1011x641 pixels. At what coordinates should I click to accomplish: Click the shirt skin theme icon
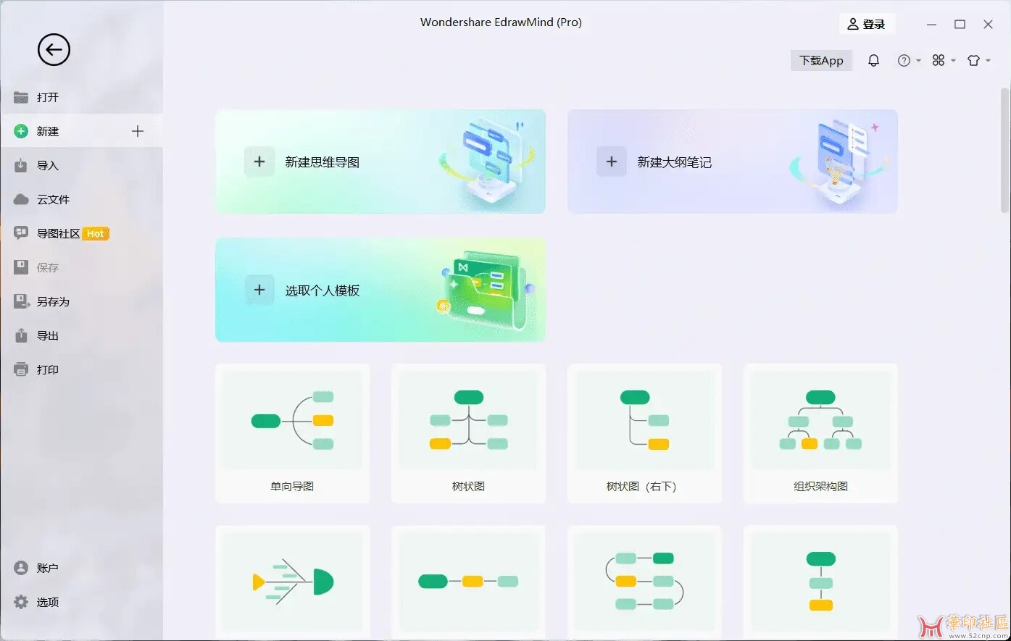pyautogui.click(x=973, y=60)
